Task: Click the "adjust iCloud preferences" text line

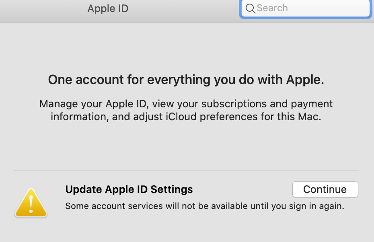Action: click(186, 117)
